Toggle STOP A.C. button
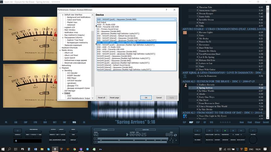Screen dimensions: 271x152 click(x=197, y=137)
